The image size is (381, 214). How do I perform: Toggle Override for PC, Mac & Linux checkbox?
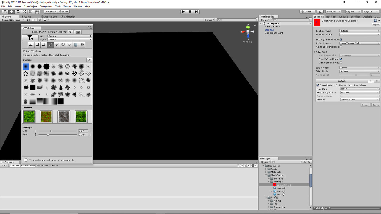point(318,85)
